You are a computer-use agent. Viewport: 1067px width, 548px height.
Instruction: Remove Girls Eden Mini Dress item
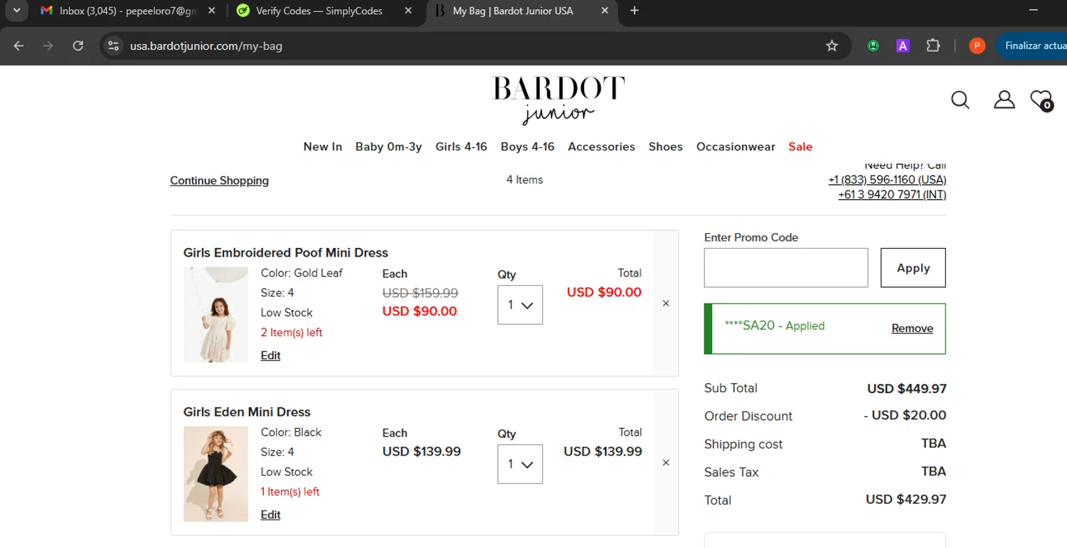666,463
